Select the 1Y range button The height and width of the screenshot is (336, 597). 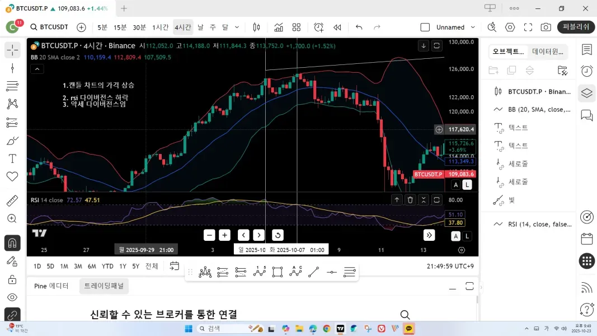[123, 266]
